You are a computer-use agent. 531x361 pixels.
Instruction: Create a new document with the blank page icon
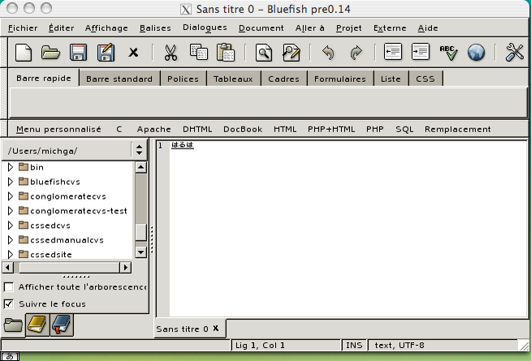(x=24, y=53)
